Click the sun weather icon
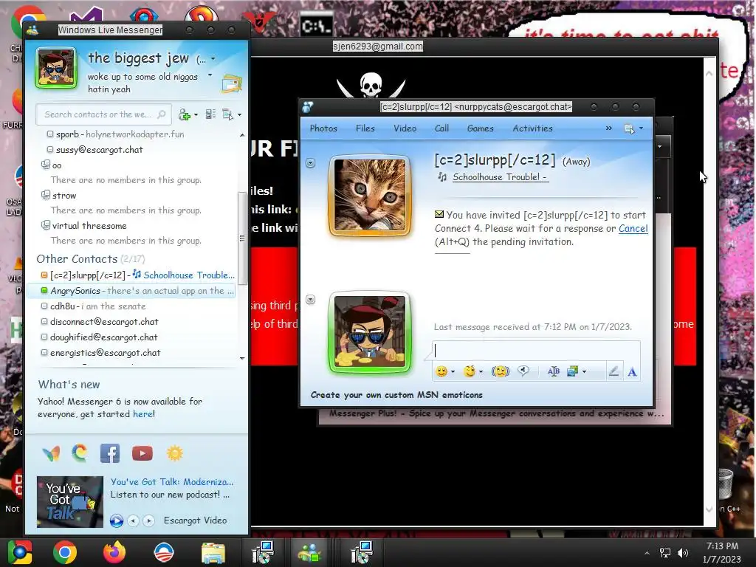The image size is (756, 567). click(x=174, y=453)
